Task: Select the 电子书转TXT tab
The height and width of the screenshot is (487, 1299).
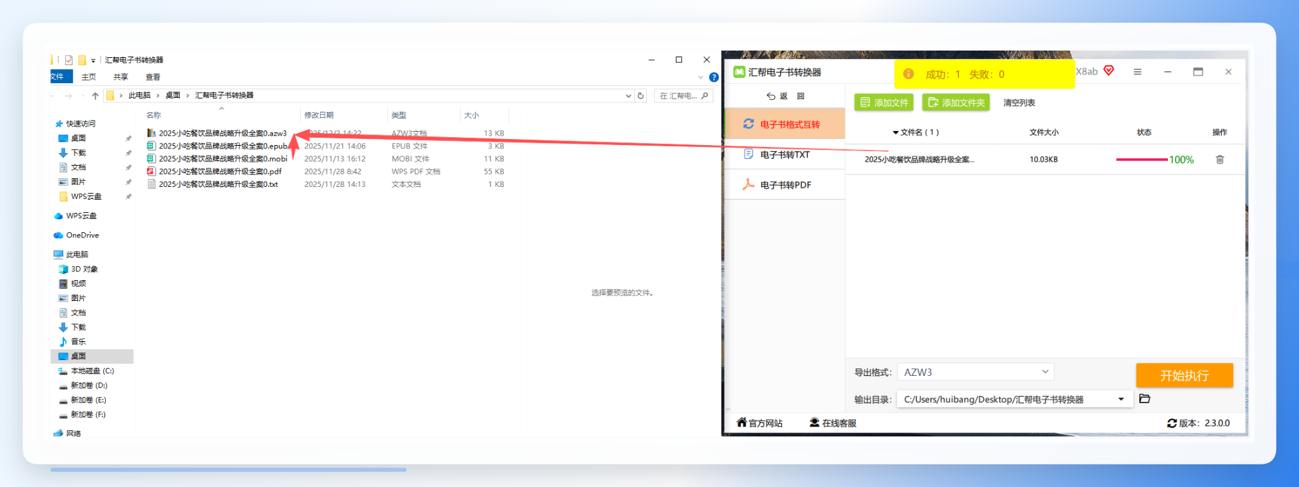Action: (x=785, y=154)
